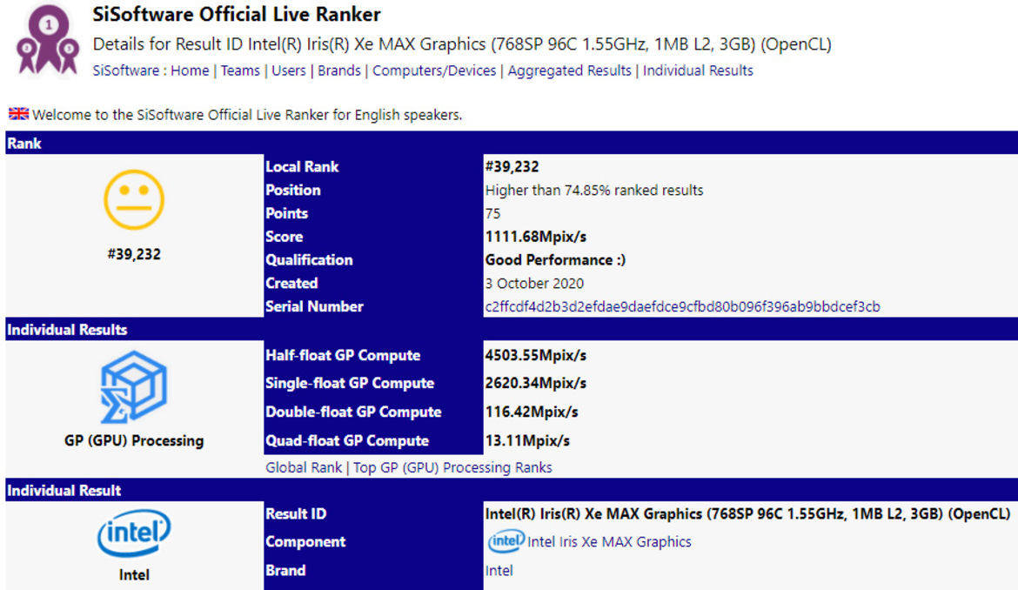Click the large Intel brand logo
This screenshot has height=590, width=1018.
(x=134, y=533)
